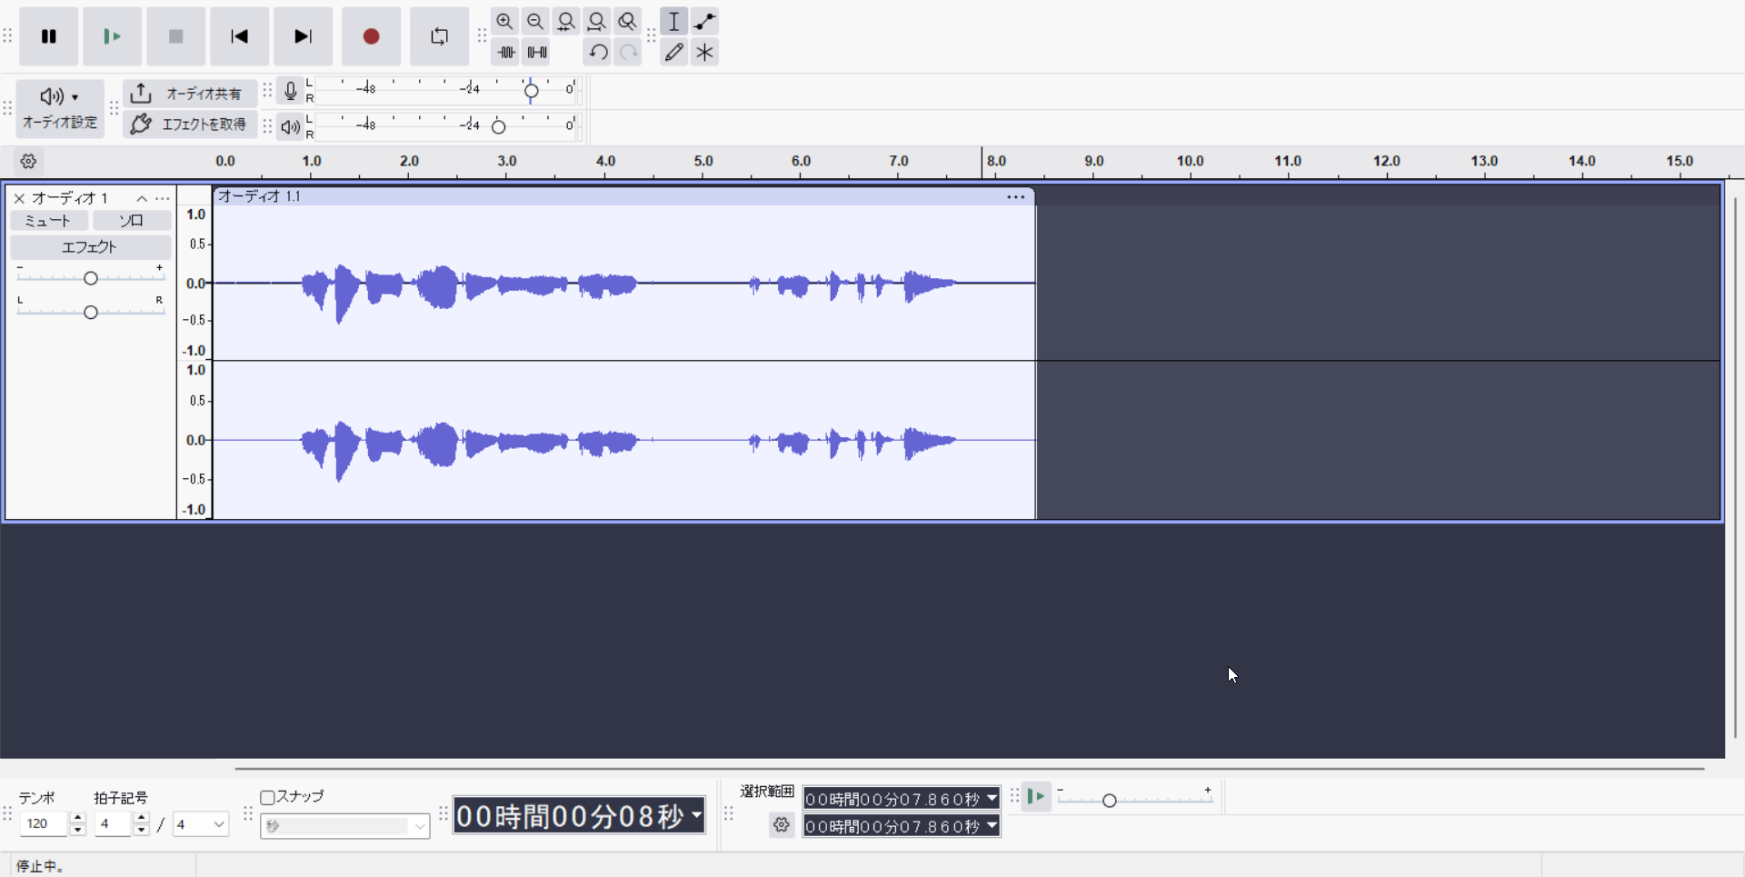Click the Undo arrow icon
This screenshot has height=877, width=1745.
597,52
